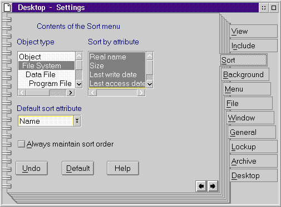The image size is (281, 207).
Task: Click the Undo button
Action: point(32,168)
